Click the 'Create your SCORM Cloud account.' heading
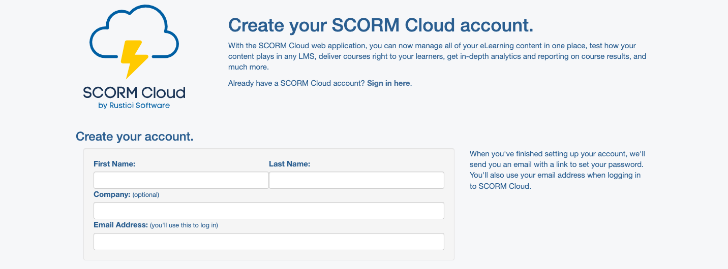This screenshot has height=269, width=728. pyautogui.click(x=381, y=25)
